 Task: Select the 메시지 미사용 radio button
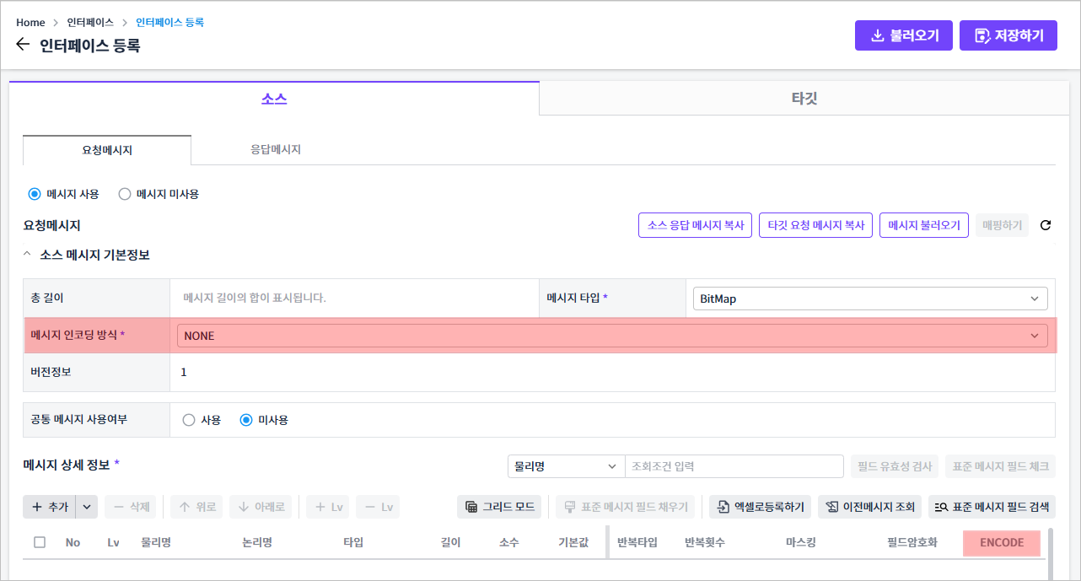click(125, 194)
